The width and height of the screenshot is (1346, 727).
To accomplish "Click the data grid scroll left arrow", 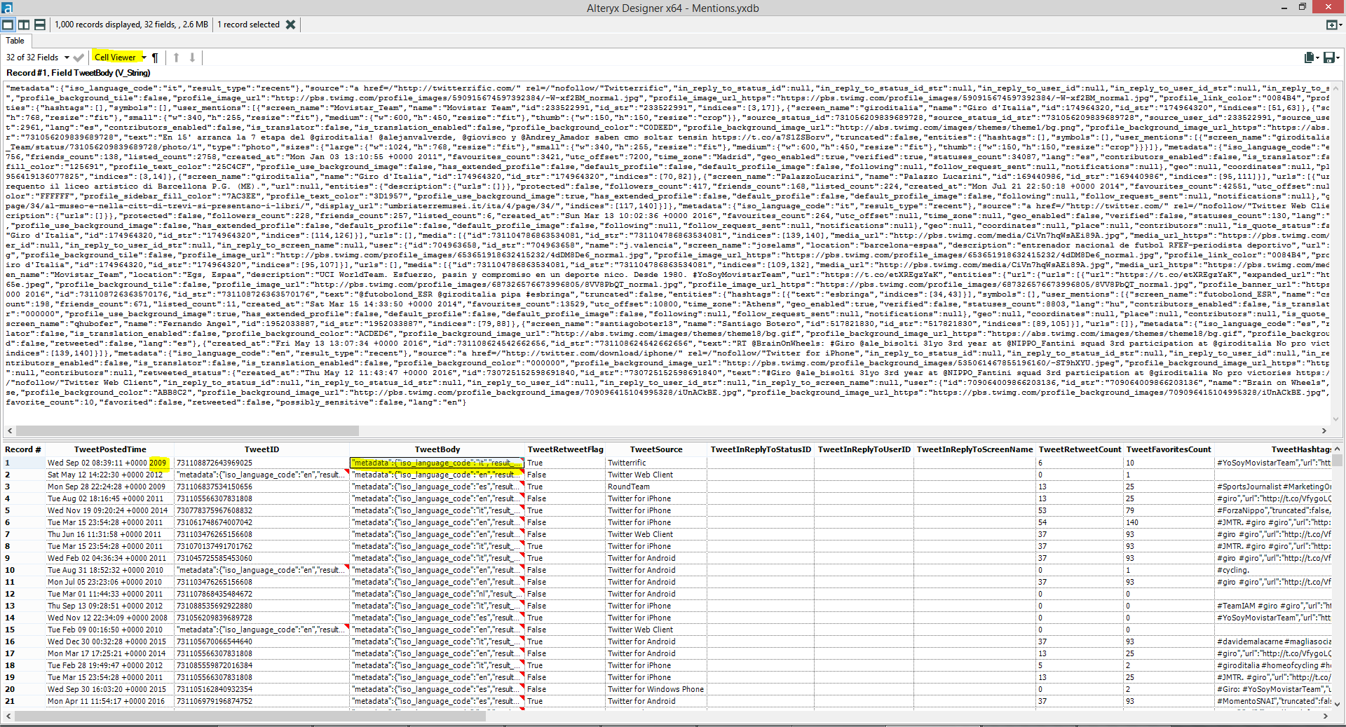I will pos(9,716).
